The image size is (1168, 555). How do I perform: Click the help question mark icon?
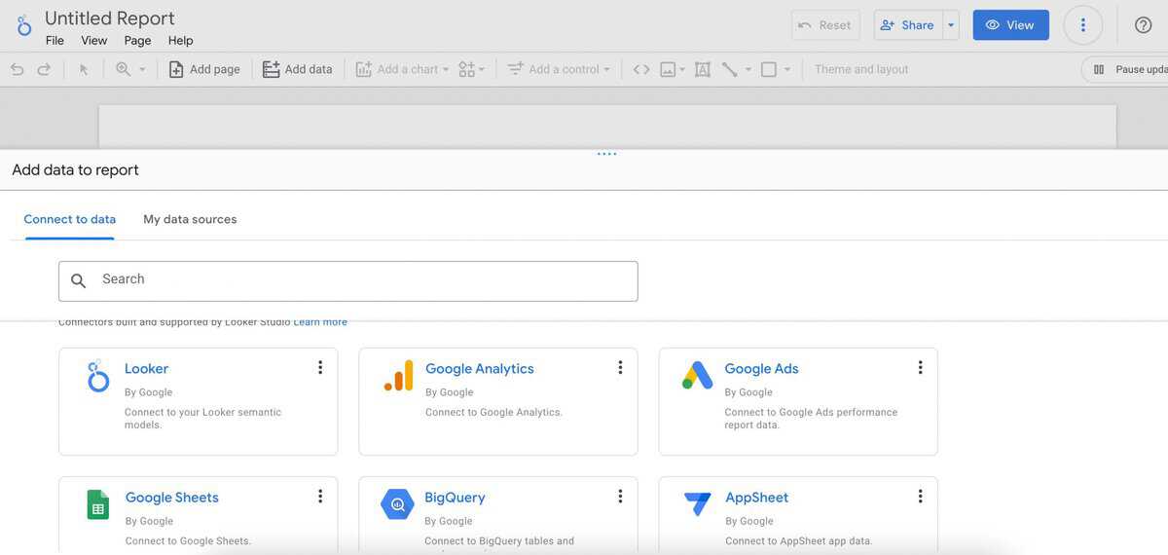point(1144,25)
